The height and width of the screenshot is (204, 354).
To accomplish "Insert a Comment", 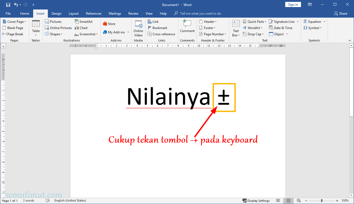I will coord(187,28).
